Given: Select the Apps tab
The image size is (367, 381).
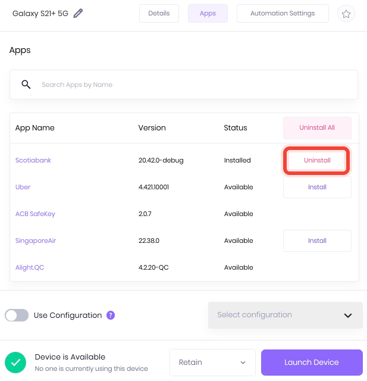Looking at the screenshot, I should (x=208, y=13).
